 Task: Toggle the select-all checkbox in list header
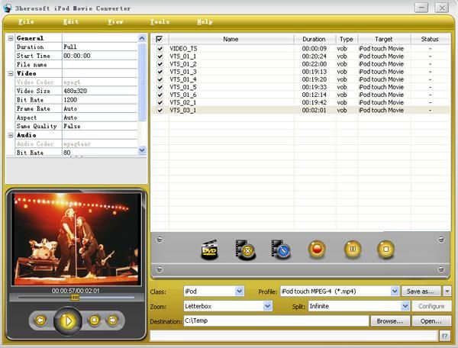point(160,39)
